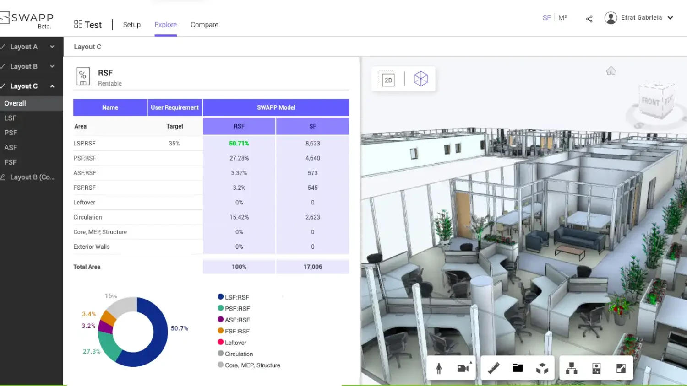Open the Compare tab
The image size is (687, 386).
click(x=204, y=25)
